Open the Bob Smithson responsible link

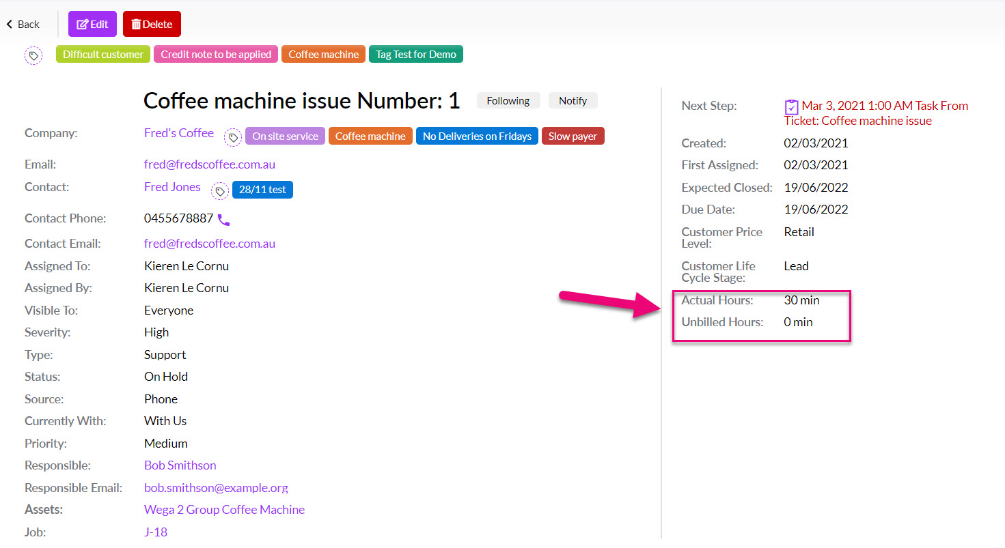coord(180,465)
